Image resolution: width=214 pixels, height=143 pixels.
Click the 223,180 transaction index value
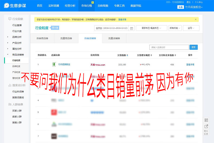122,65
